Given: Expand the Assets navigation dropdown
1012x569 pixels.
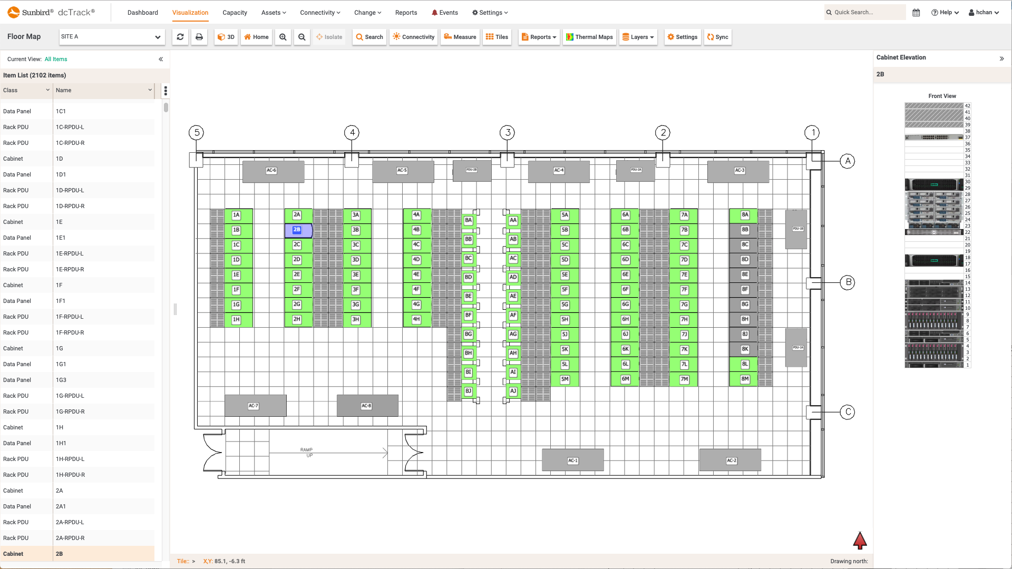Looking at the screenshot, I should tap(274, 12).
